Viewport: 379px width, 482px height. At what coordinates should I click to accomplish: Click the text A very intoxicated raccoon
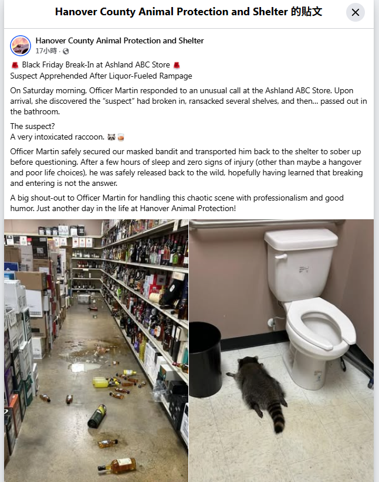57,137
